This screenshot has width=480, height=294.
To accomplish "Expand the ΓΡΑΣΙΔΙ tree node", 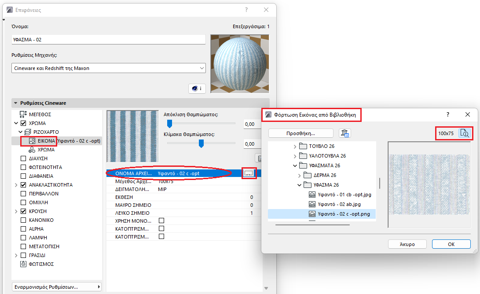I will 16,255.
